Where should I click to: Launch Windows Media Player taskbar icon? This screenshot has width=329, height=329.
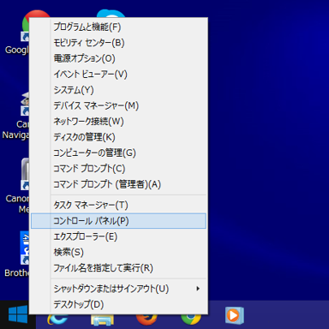pyautogui.click(x=235, y=315)
